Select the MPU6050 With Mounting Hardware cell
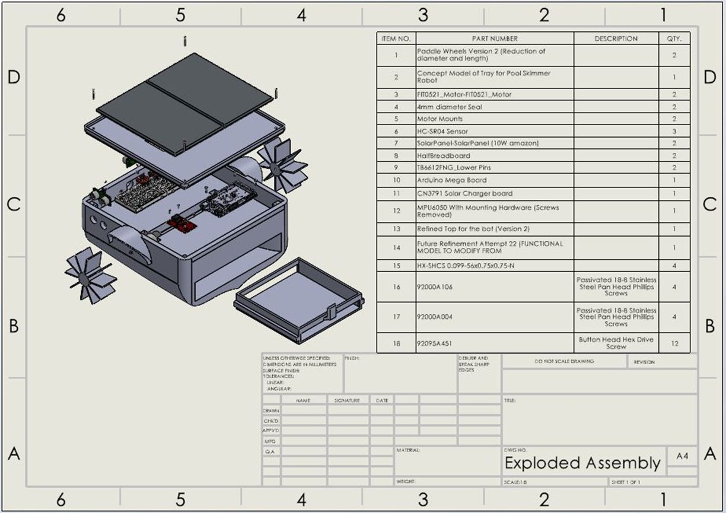 tap(495, 211)
